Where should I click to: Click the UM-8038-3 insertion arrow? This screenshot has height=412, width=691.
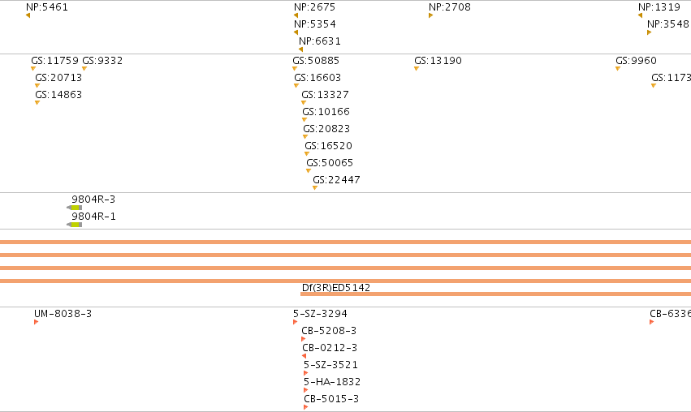pos(37,322)
